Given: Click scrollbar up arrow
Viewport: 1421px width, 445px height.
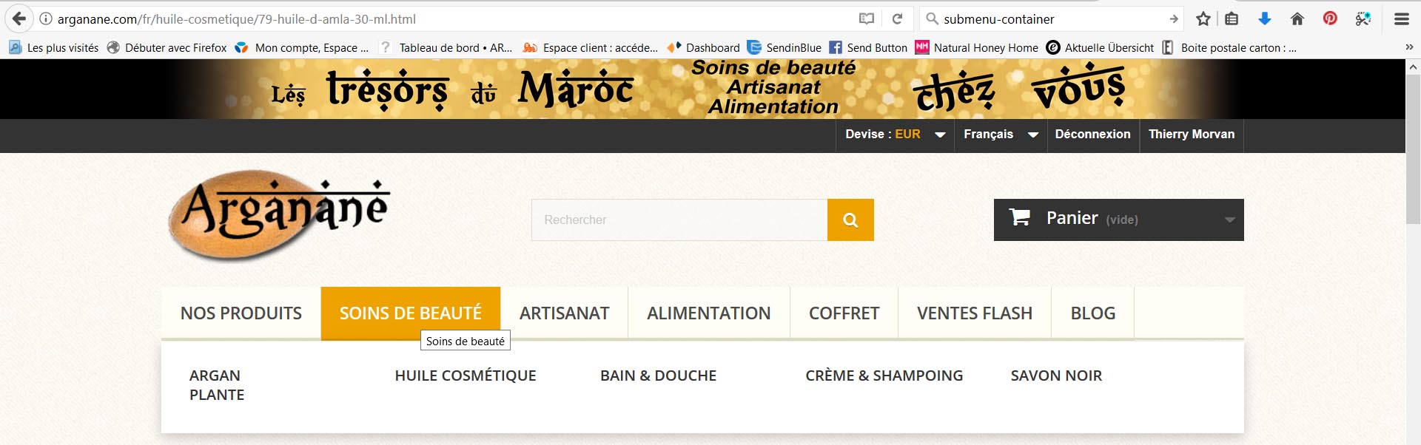Looking at the screenshot, I should coord(1413,67).
